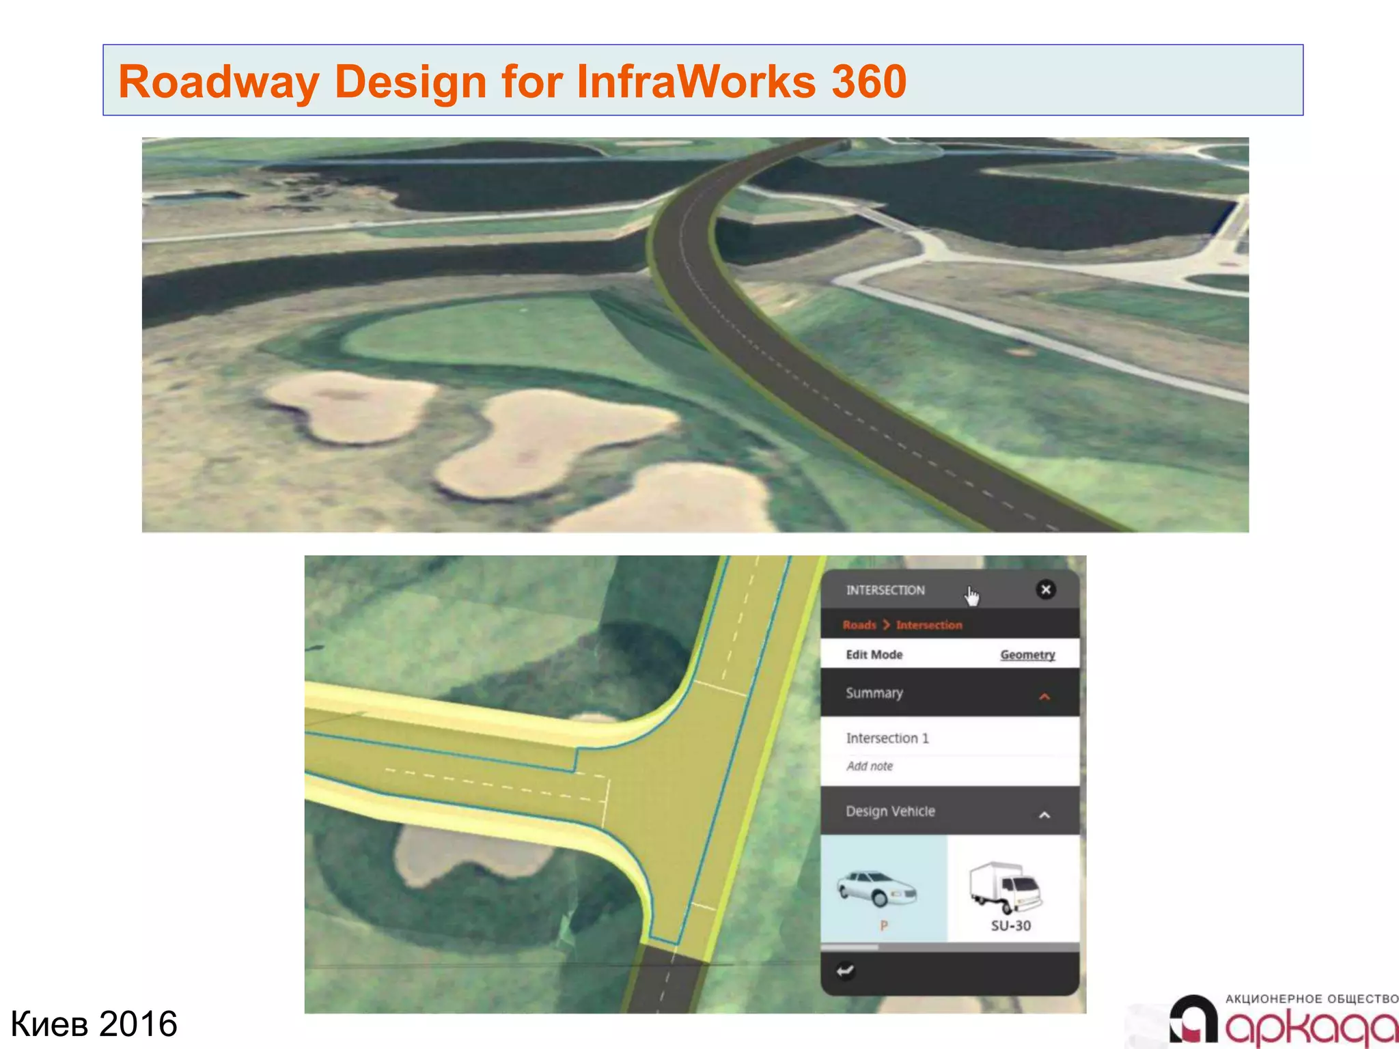Select the SU-30 truck design vehicle
1399x1049 pixels.
pos(1012,889)
